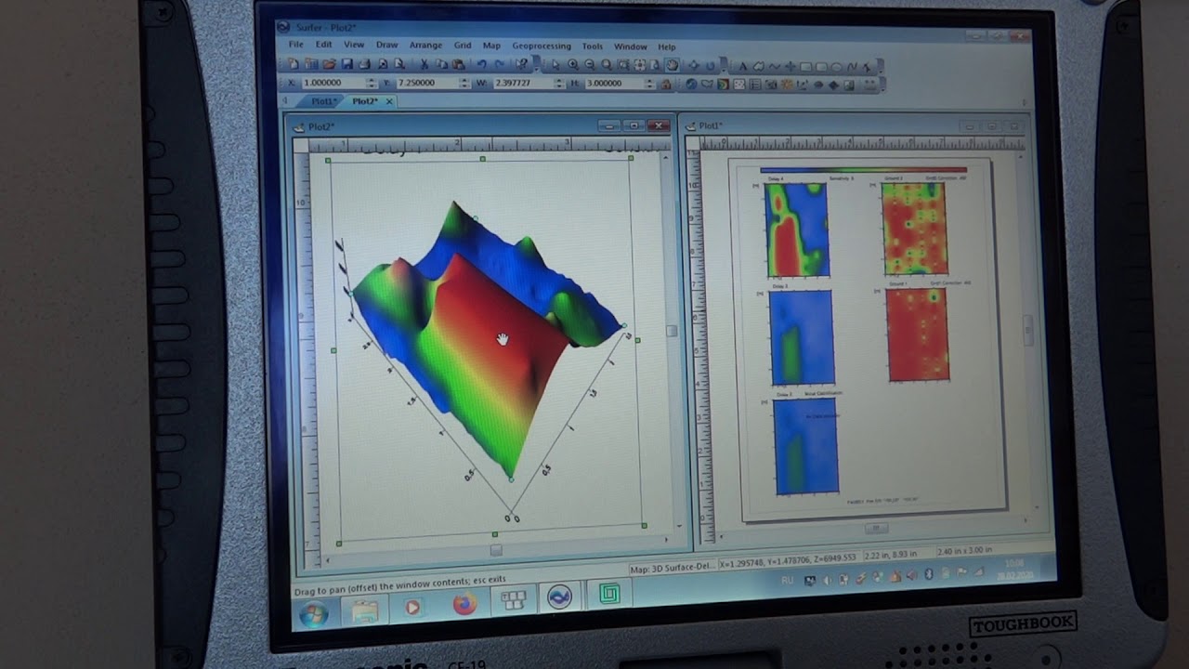Click the color scale bar in Plot1
This screenshot has height=669, width=1189.
pyautogui.click(x=863, y=170)
